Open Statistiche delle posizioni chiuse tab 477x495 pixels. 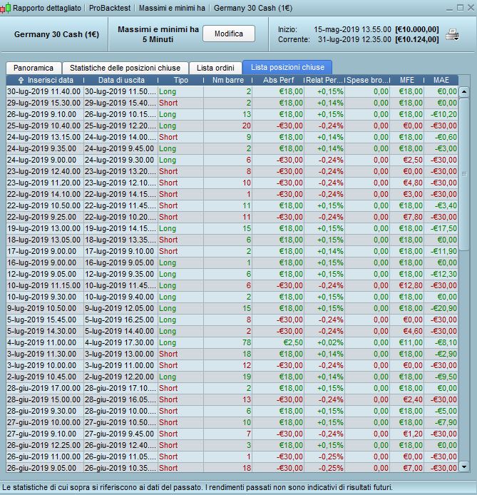point(125,68)
